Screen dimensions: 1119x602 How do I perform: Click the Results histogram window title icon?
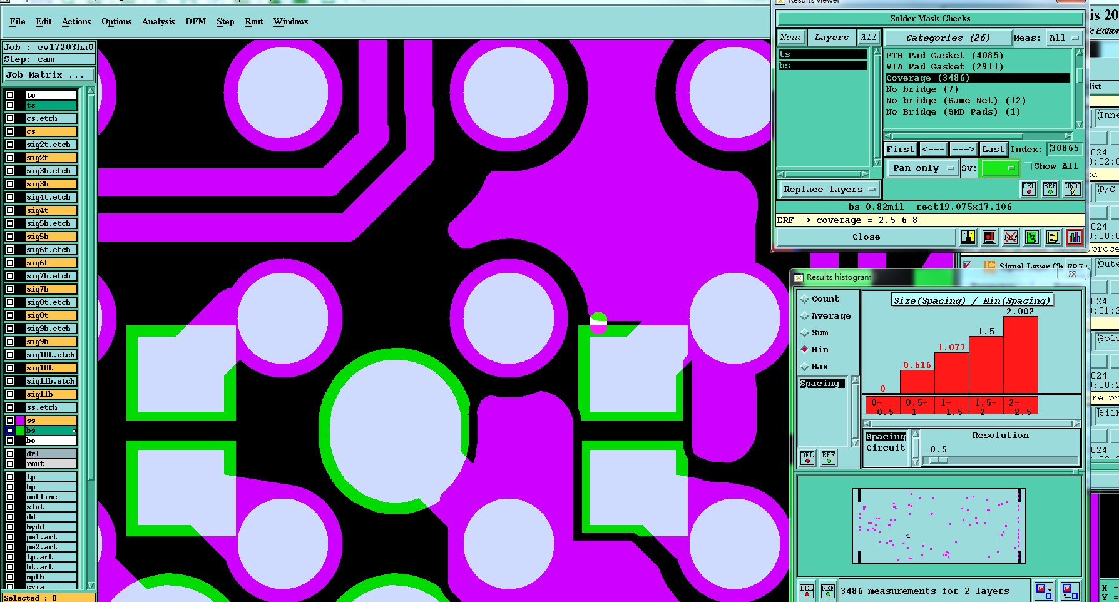click(799, 277)
